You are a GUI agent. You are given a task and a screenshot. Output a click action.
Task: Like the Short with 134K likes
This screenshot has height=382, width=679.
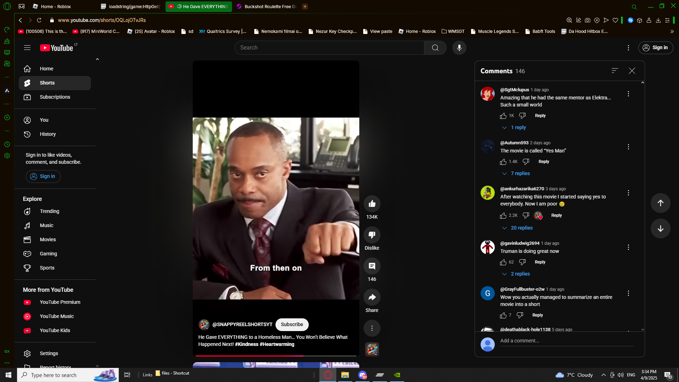(x=372, y=204)
